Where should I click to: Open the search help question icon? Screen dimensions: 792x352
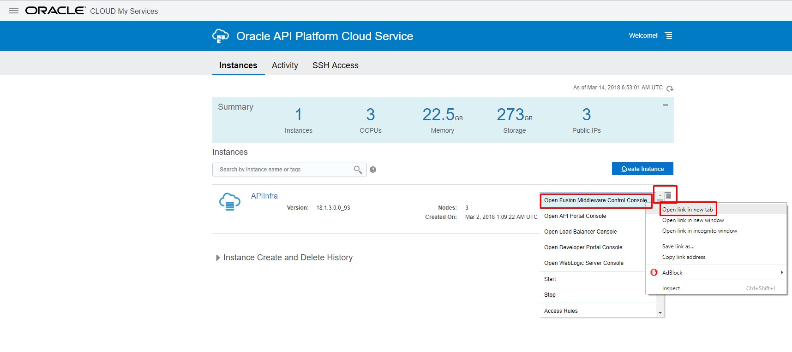pyautogui.click(x=373, y=170)
